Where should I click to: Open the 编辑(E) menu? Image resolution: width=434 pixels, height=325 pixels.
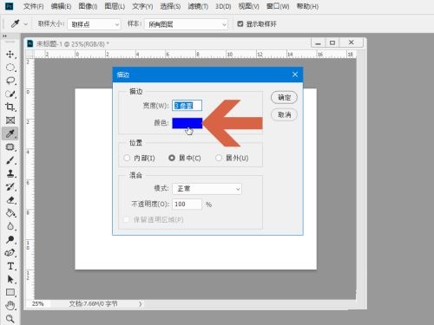click(61, 6)
